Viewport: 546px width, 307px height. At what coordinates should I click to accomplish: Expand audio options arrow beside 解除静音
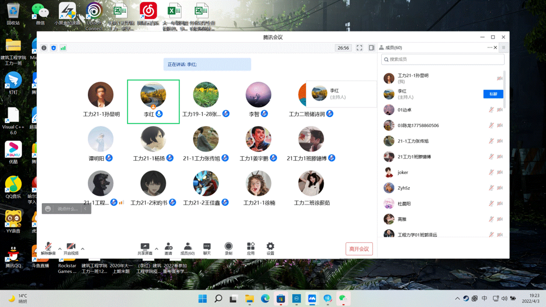[x=60, y=249]
